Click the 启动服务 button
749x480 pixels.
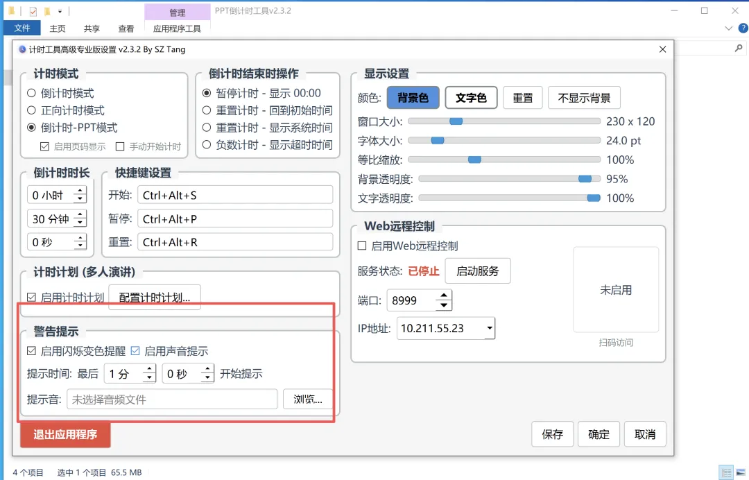coord(478,271)
